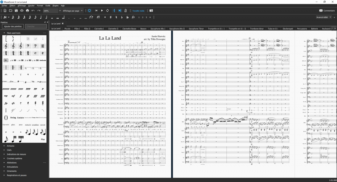337x182 pixels.
Task: Open the Affichage menu
Action: (x=21, y=6)
